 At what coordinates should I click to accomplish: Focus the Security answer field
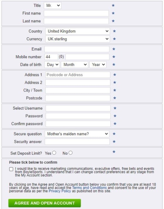[x=77, y=141]
